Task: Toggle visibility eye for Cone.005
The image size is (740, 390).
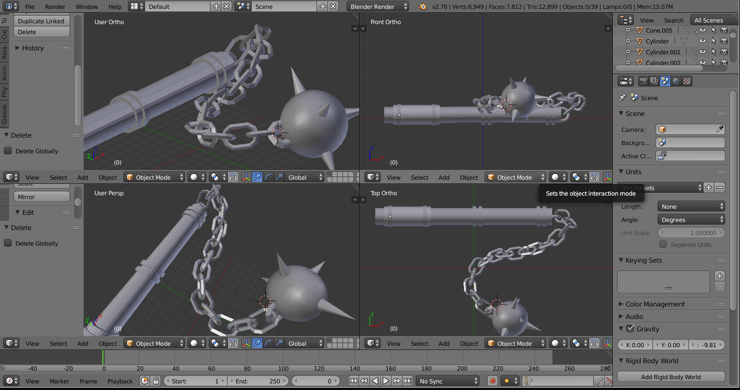Action: click(x=702, y=31)
